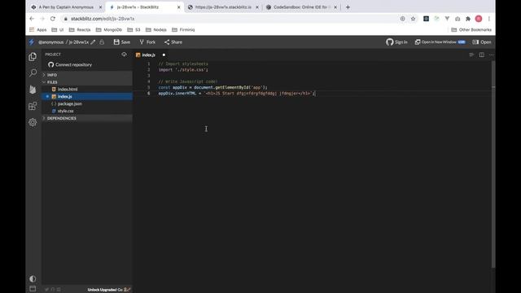
Task: Open the Reactjs bookmarks folder
Action: pyautogui.click(x=80, y=30)
